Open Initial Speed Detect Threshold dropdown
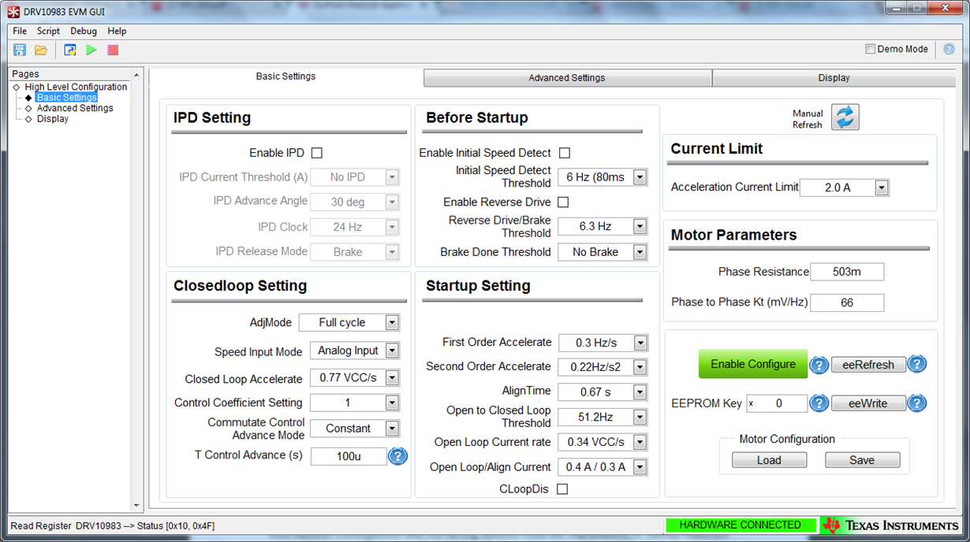The height and width of the screenshot is (542, 970). (603, 177)
